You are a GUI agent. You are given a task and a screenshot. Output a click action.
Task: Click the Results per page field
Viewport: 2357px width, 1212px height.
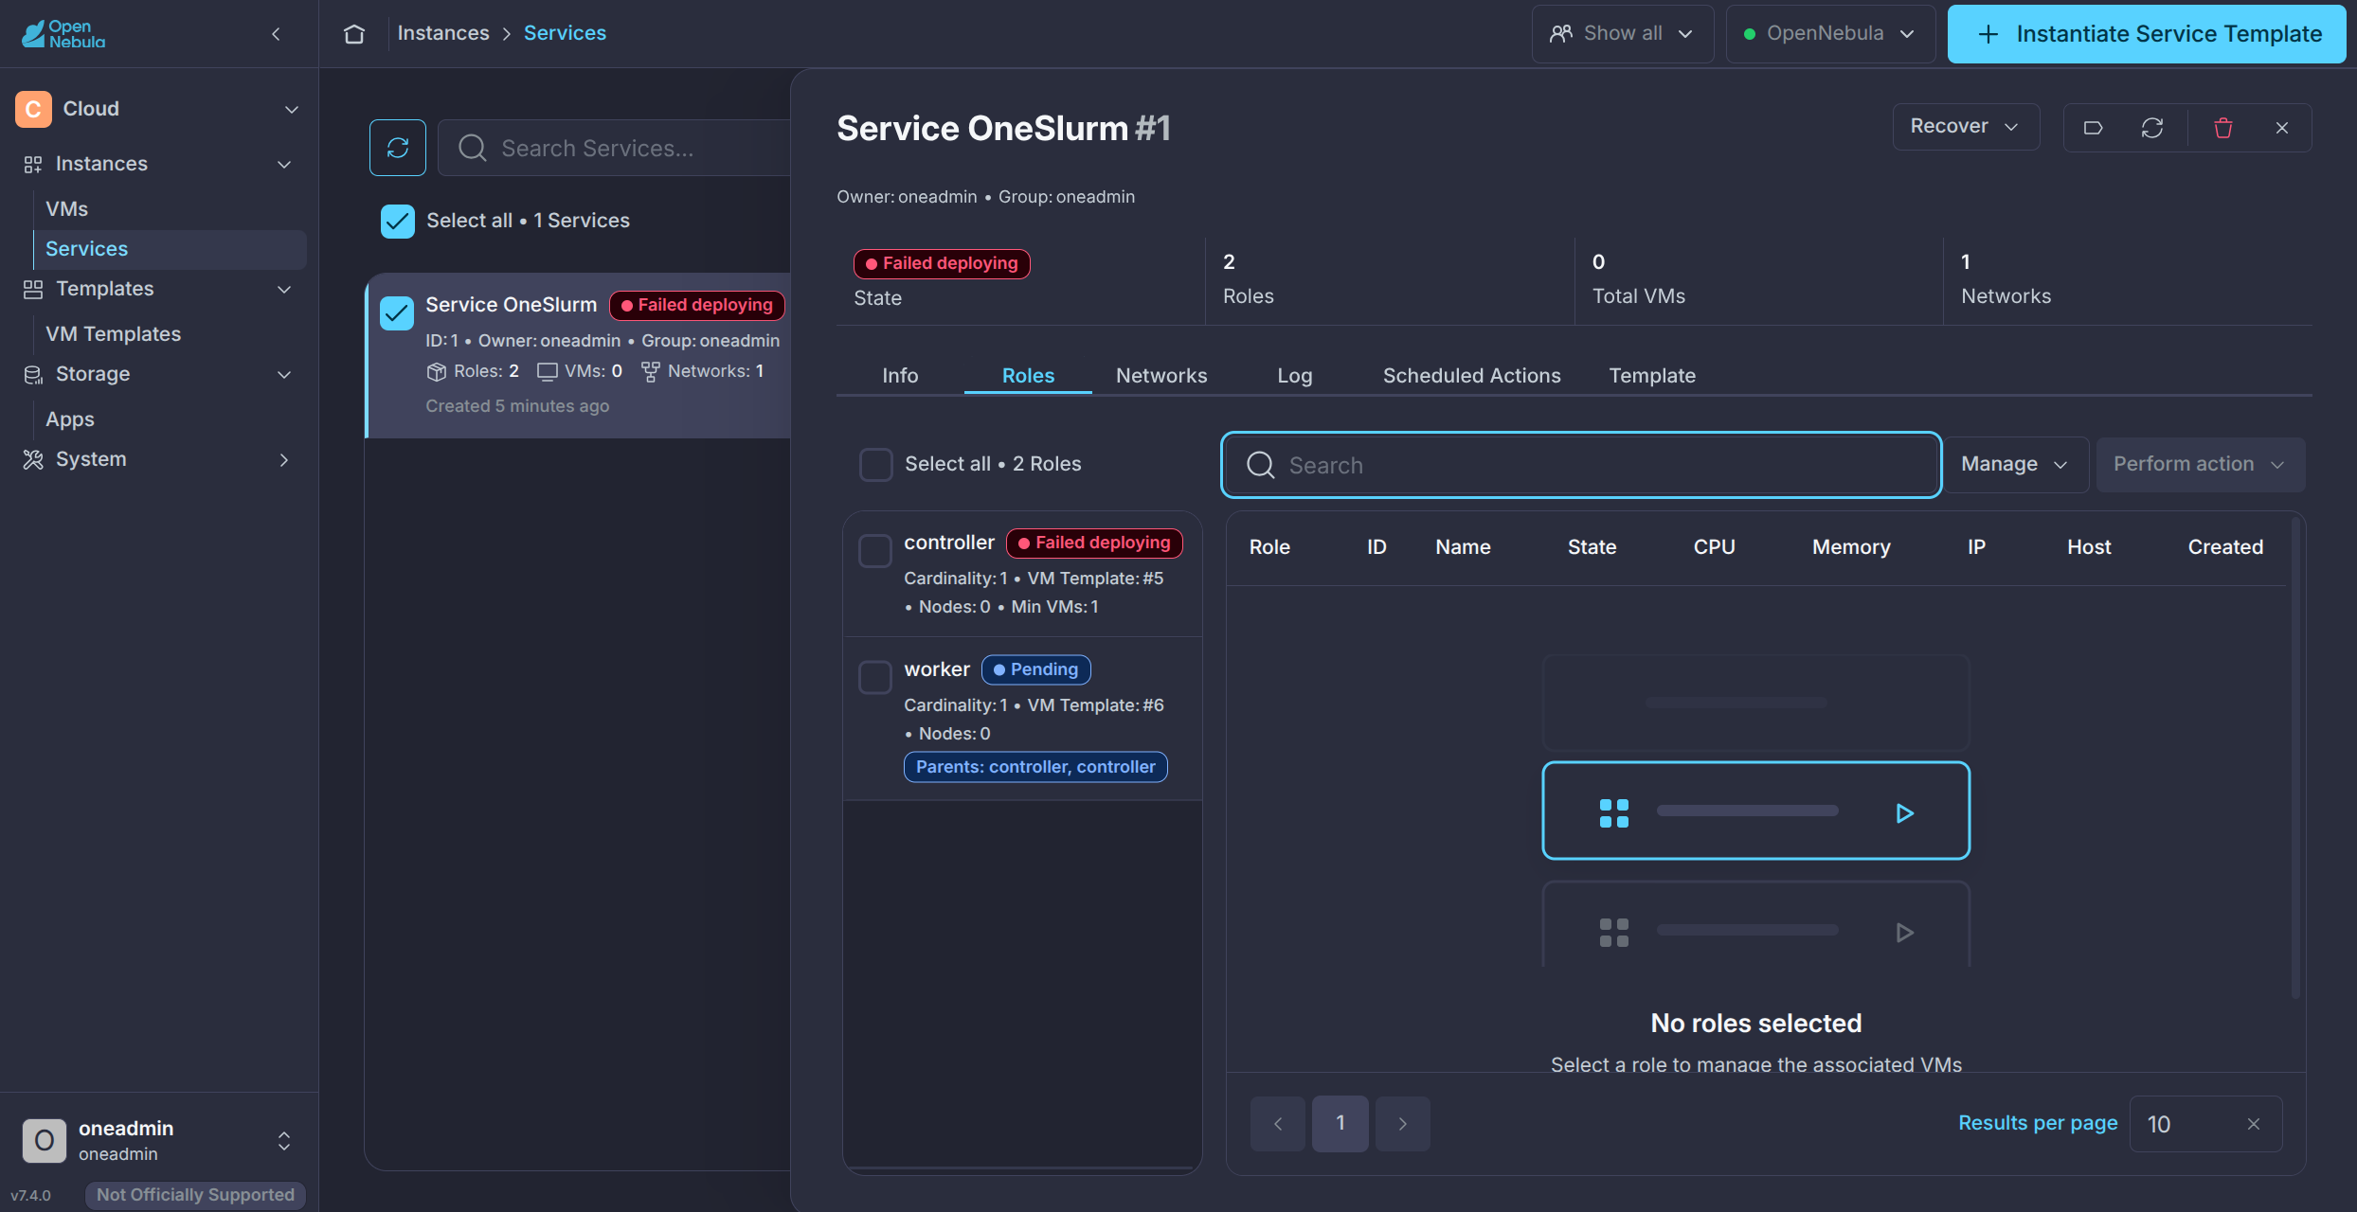[x=2205, y=1124]
